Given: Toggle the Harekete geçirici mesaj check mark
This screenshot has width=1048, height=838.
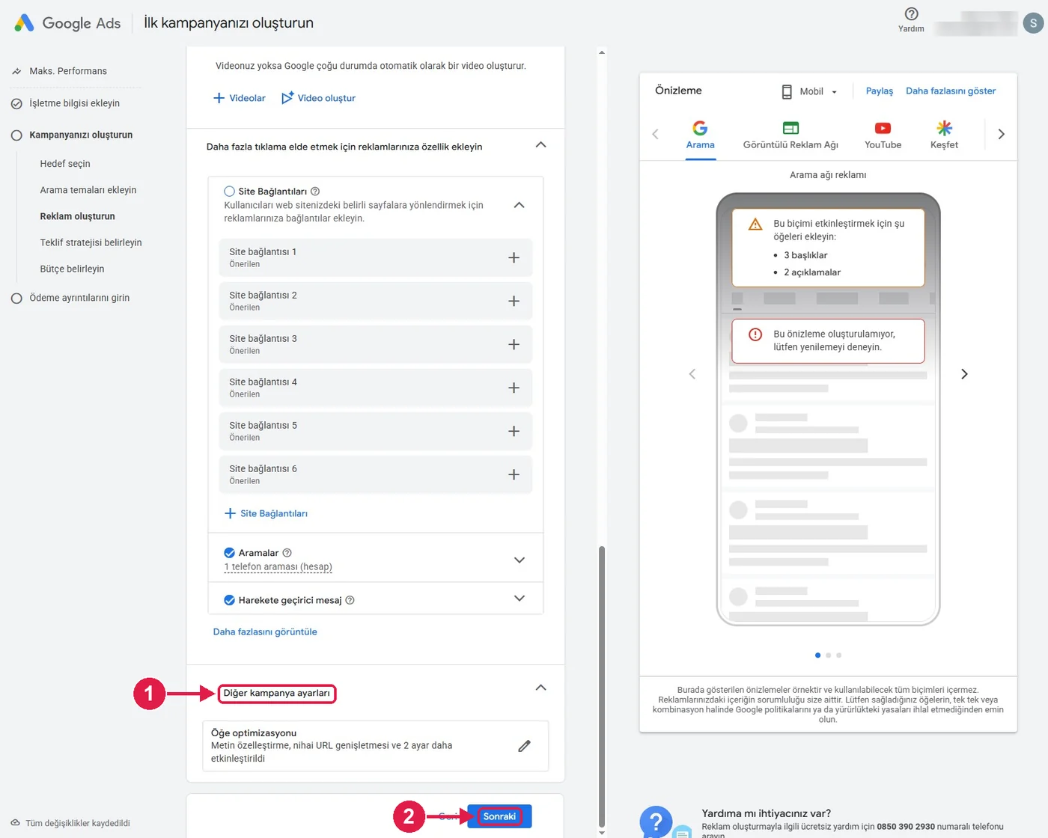Looking at the screenshot, I should pyautogui.click(x=230, y=600).
